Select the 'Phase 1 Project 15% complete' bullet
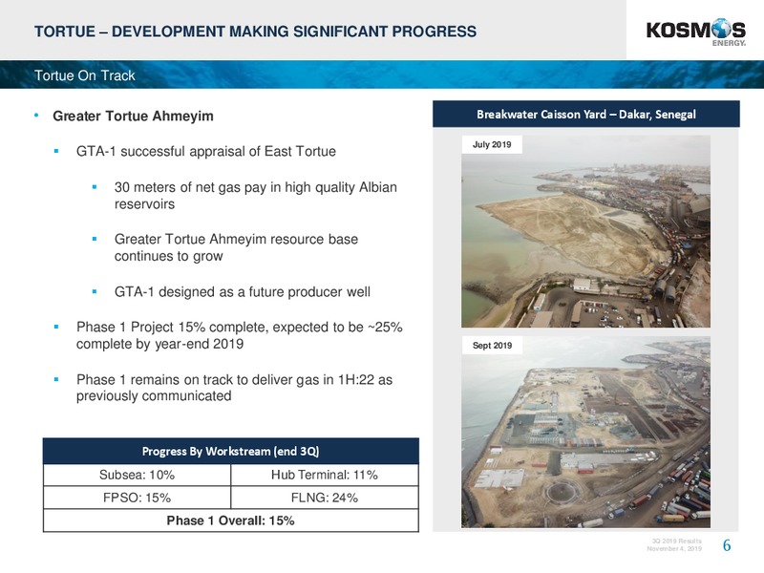The width and height of the screenshot is (764, 573). (240, 335)
